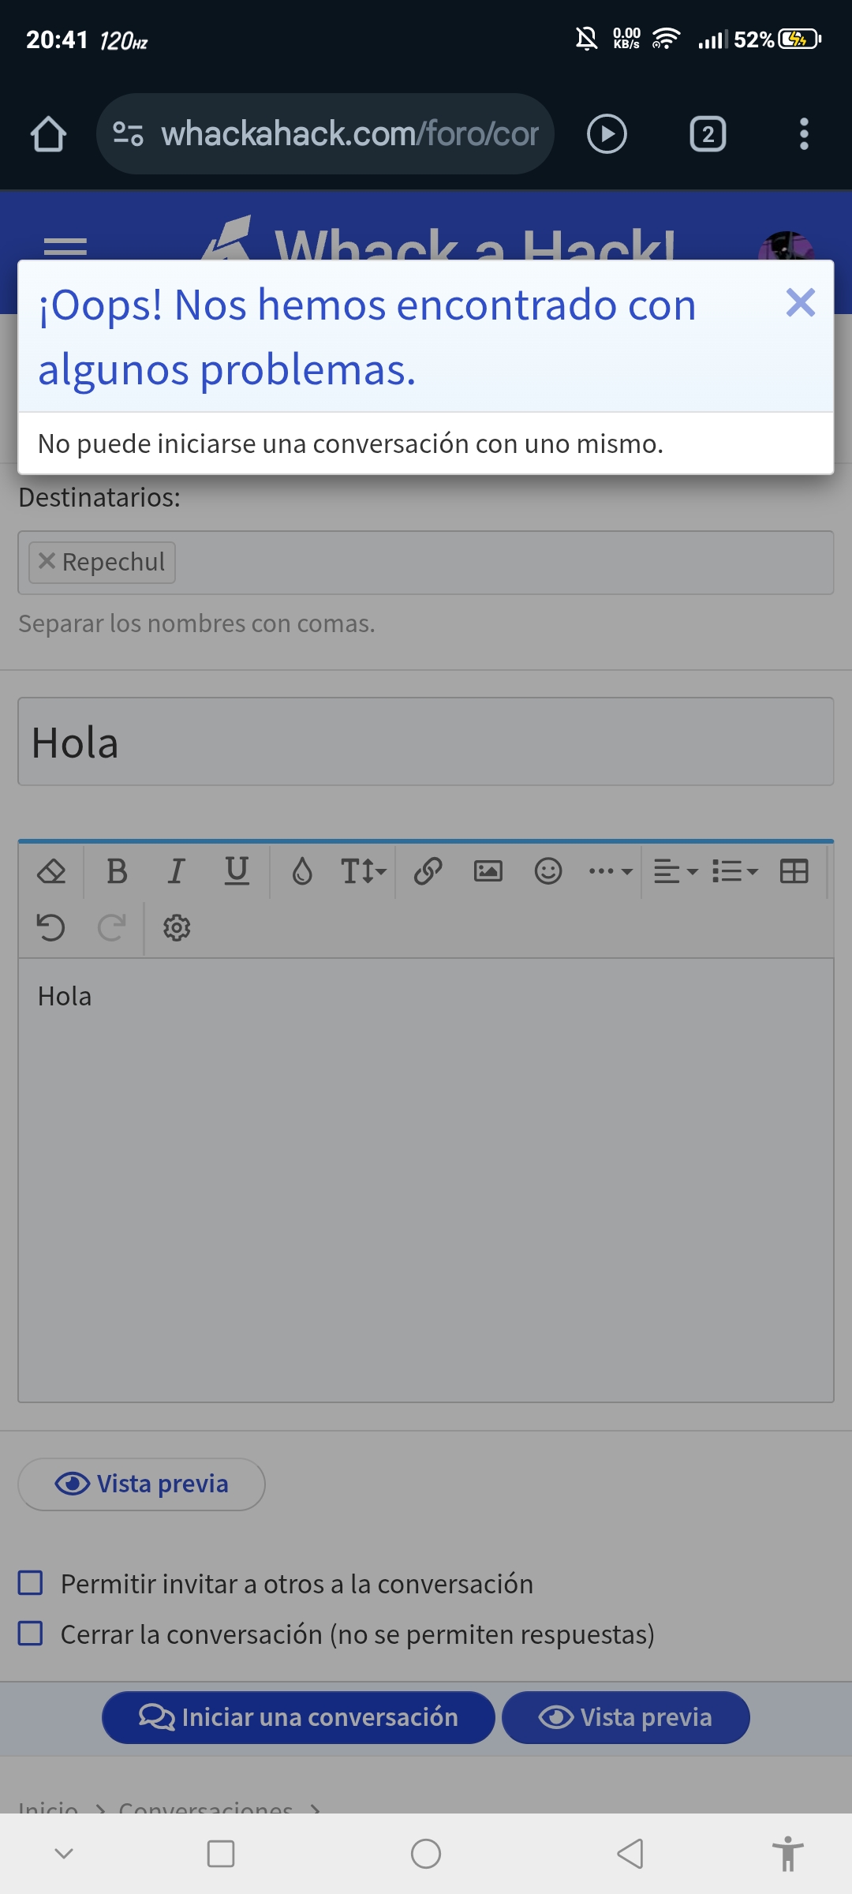This screenshot has height=1894, width=852.
Task: Open 'Vista previa' of the message
Action: pos(141,1484)
